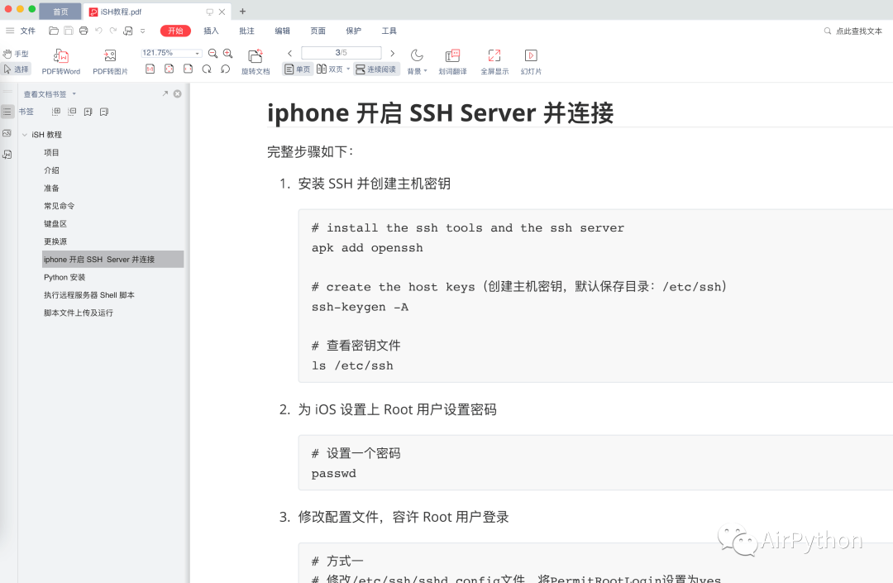Click the delete bookmark icon
The width and height of the screenshot is (893, 583).
pos(103,112)
